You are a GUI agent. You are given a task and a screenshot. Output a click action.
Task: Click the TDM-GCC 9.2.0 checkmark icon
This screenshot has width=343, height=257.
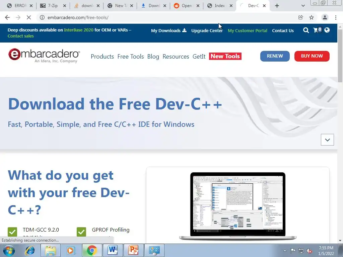click(x=12, y=232)
